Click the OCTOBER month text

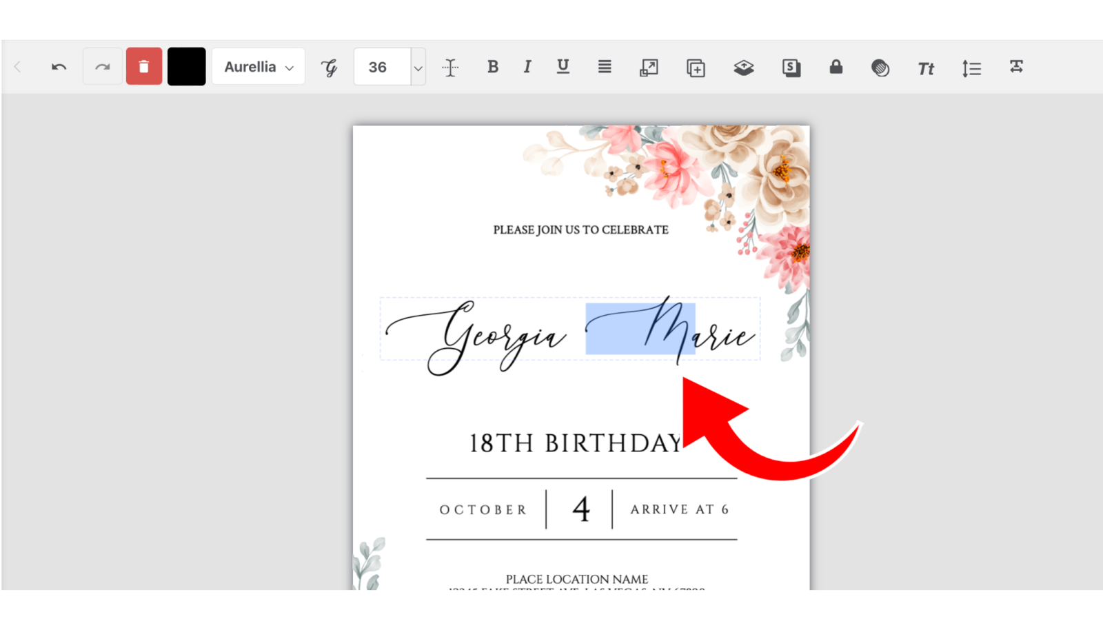click(x=483, y=510)
